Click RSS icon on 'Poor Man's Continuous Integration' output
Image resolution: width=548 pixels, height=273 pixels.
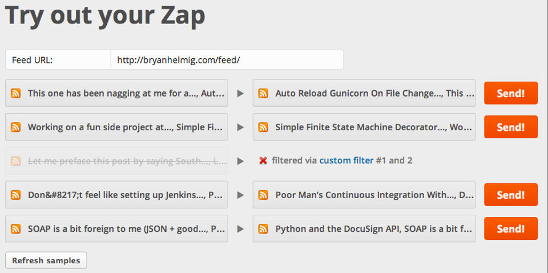click(263, 195)
